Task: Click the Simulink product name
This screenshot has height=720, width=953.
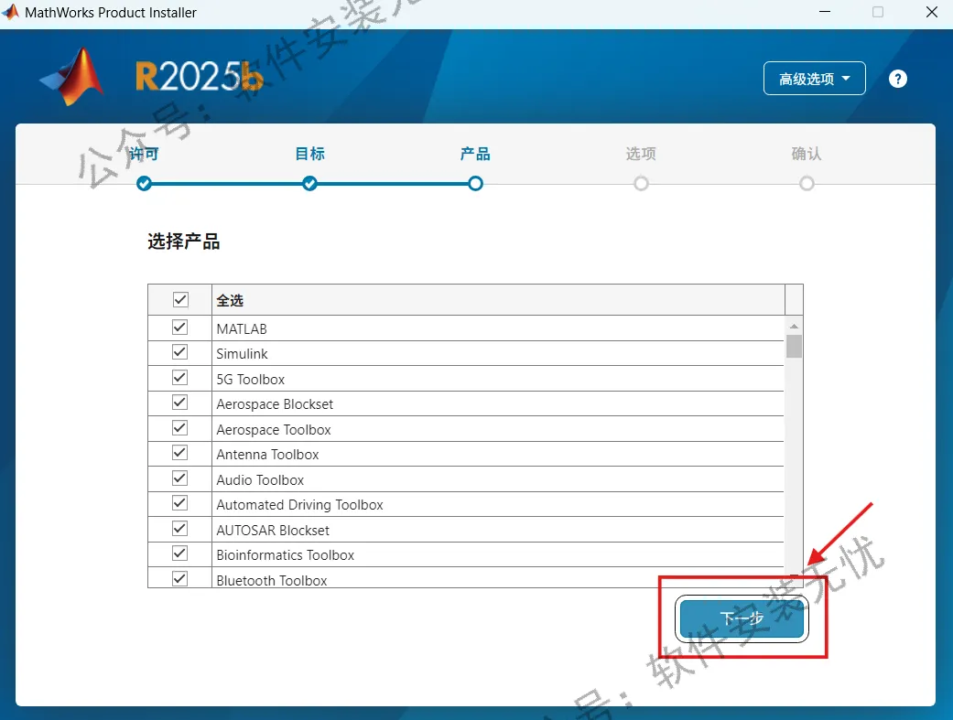Action: coord(242,354)
